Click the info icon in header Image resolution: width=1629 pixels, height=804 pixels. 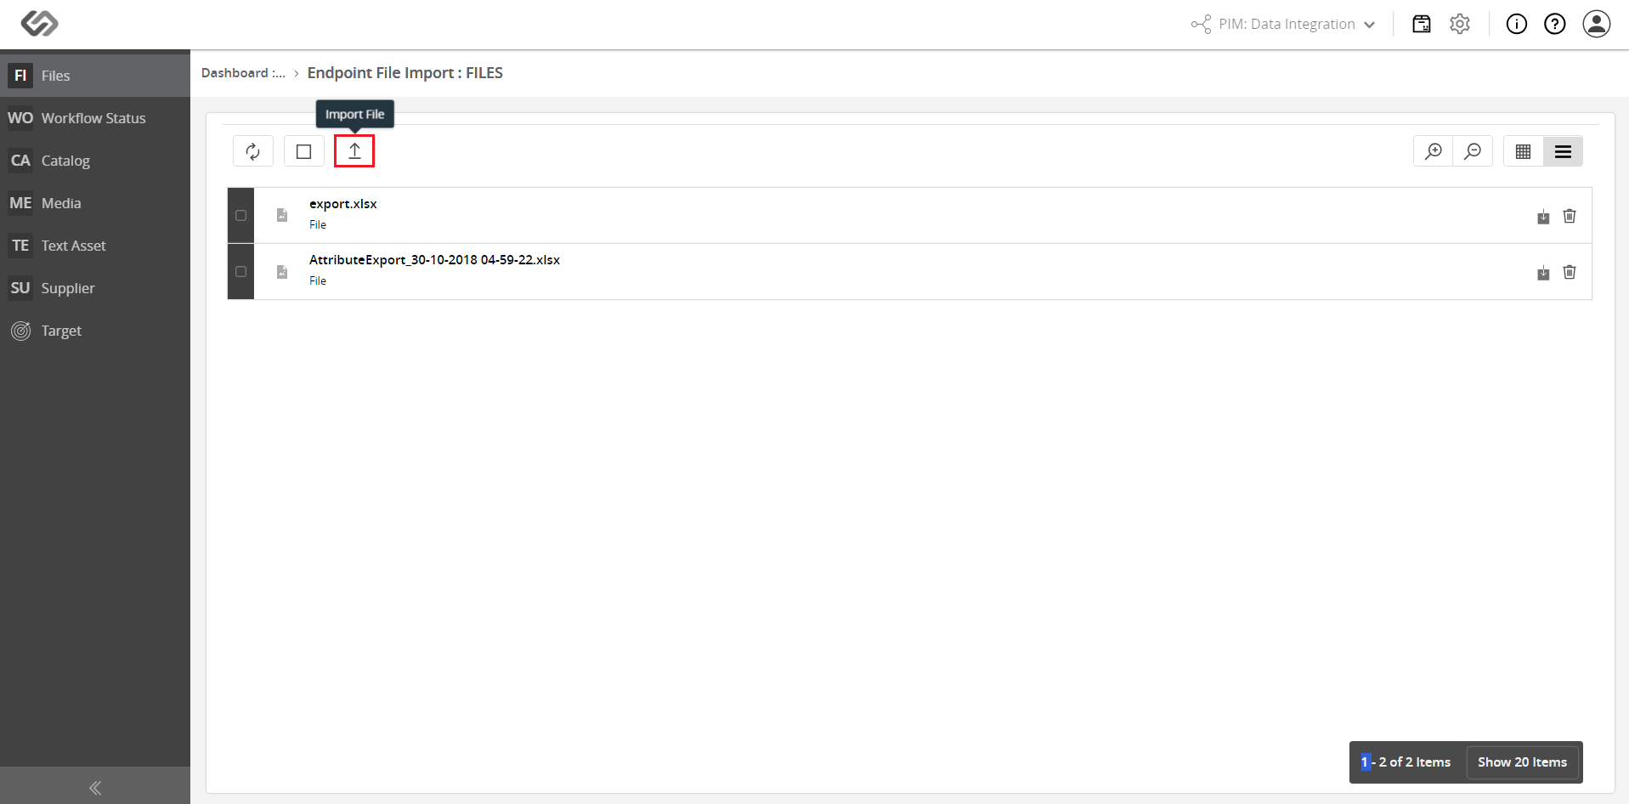coord(1517,24)
